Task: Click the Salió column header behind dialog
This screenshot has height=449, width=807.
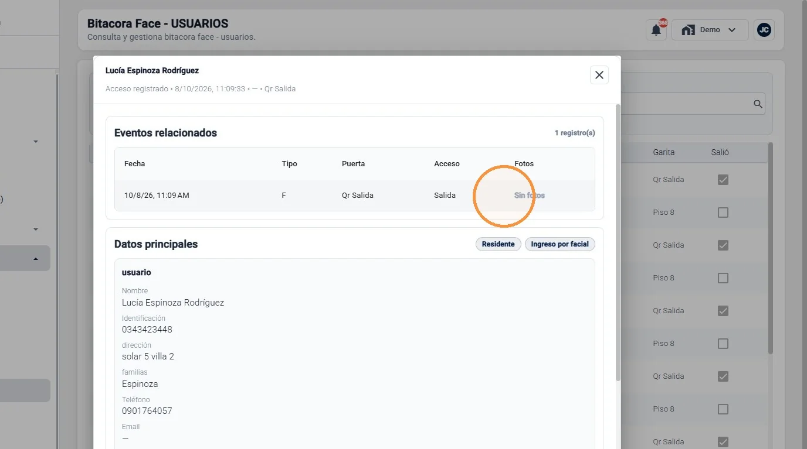Action: [x=720, y=152]
